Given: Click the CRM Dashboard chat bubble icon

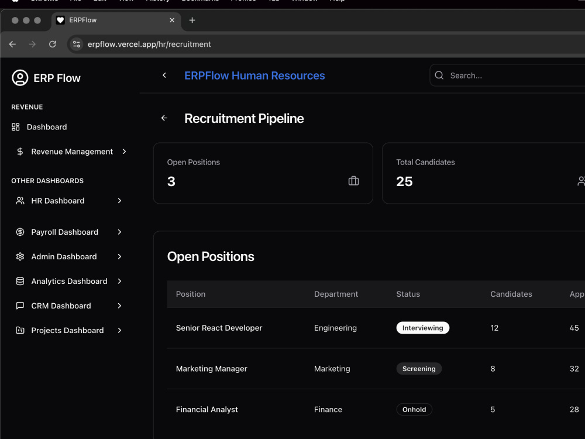Looking at the screenshot, I should point(20,306).
